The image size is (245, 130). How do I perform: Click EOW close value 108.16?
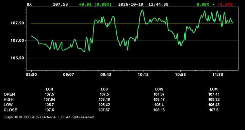(x=159, y=110)
